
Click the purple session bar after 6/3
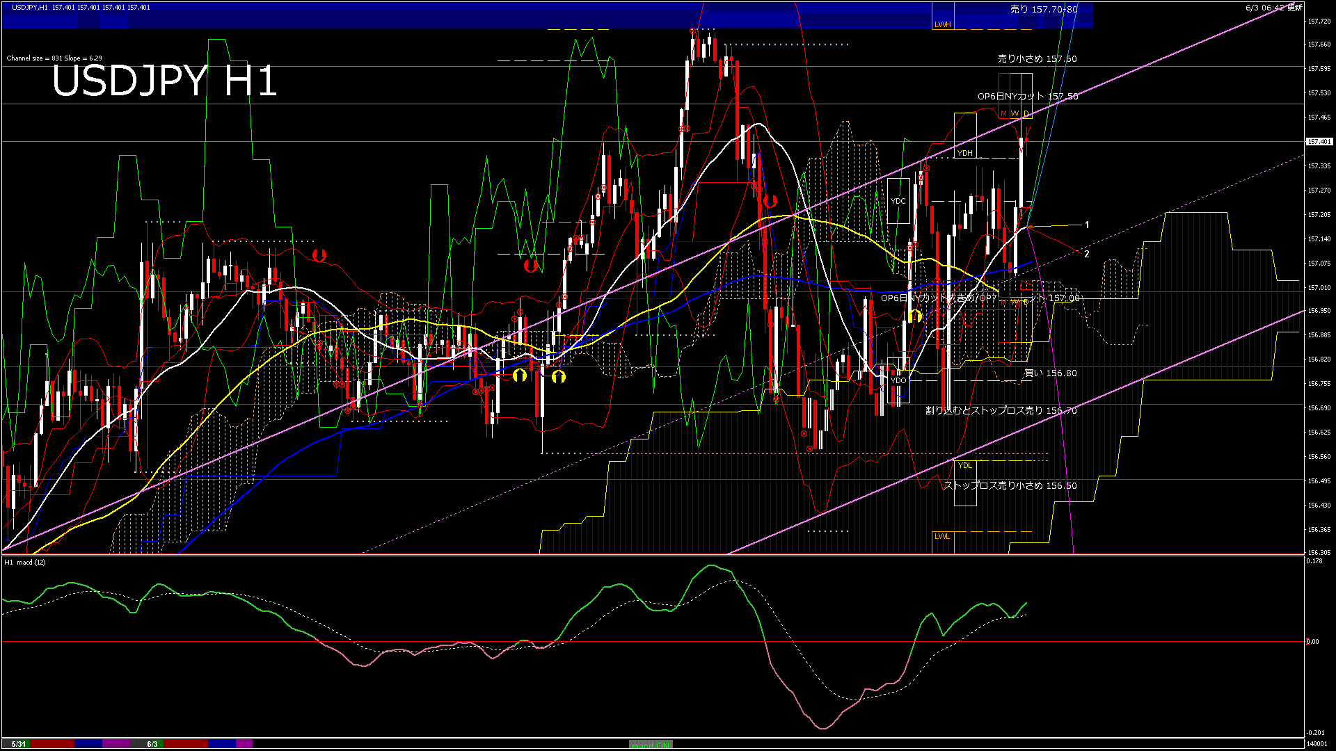pos(244,744)
